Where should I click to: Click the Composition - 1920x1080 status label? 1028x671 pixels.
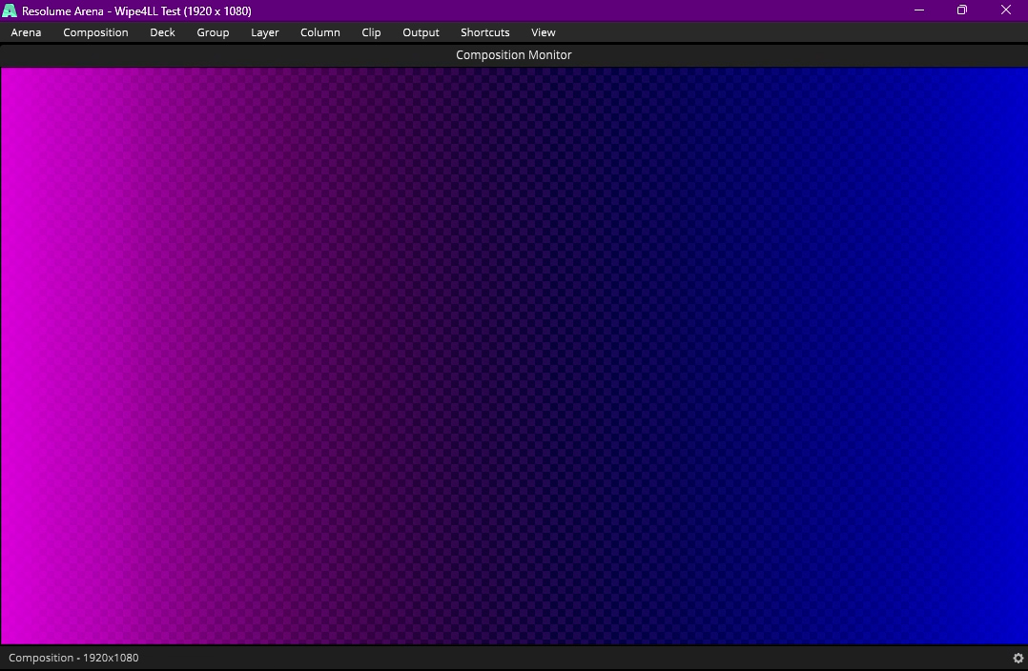[x=73, y=658]
